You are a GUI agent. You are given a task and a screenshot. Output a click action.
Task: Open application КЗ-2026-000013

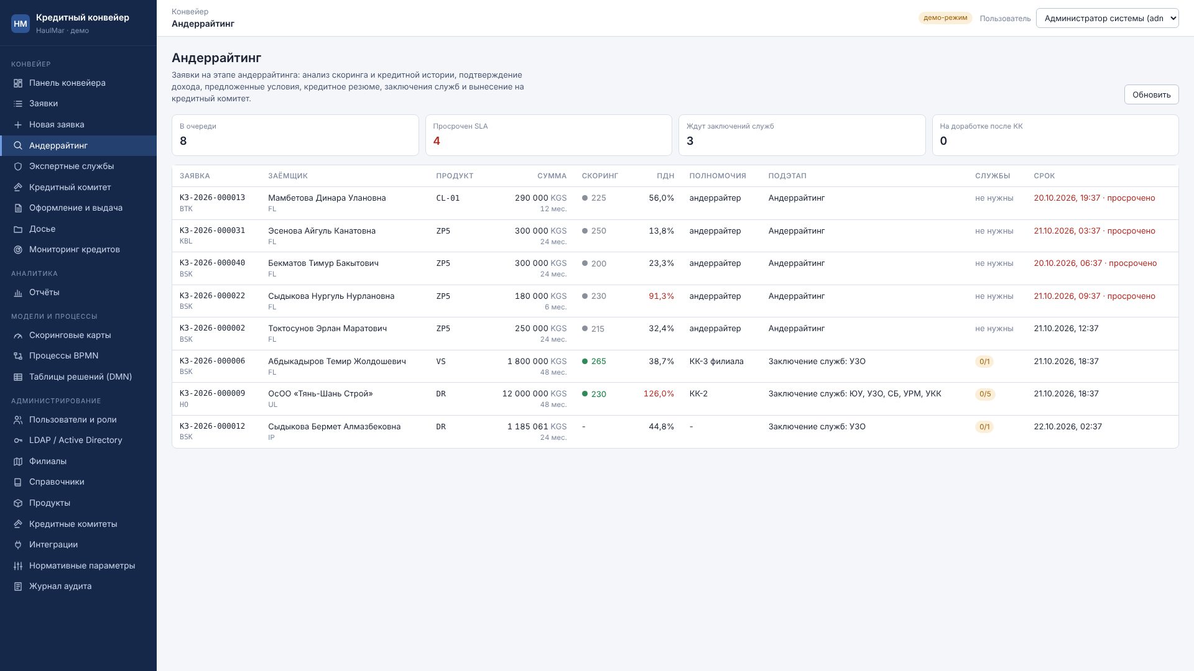(x=212, y=198)
